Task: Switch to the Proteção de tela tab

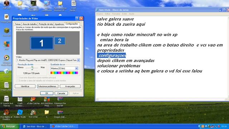Action: (x=46, y=24)
